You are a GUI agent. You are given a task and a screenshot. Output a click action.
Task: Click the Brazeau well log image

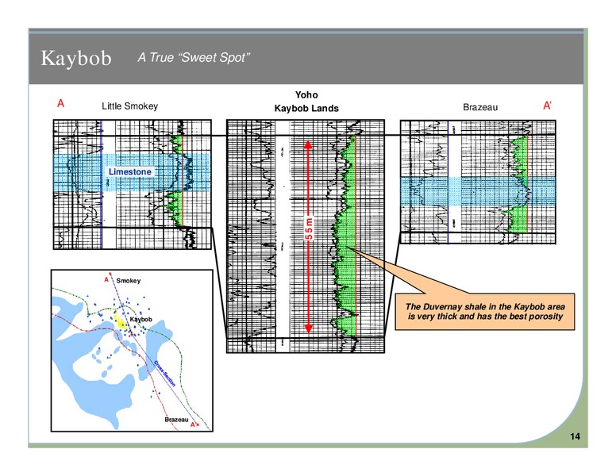(478, 182)
